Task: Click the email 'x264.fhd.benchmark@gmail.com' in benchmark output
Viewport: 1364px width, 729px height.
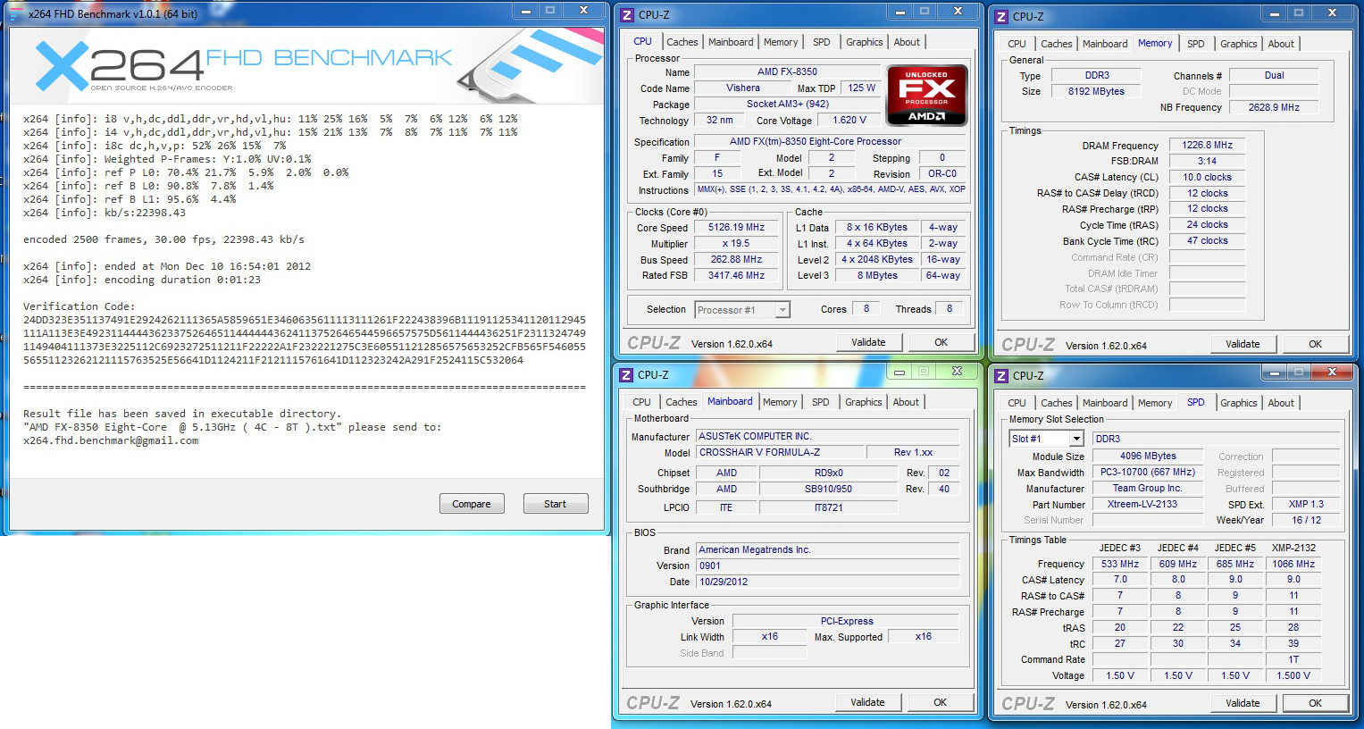Action: pos(111,440)
